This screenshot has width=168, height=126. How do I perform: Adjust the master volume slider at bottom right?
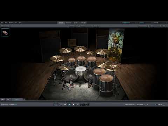[159, 105]
